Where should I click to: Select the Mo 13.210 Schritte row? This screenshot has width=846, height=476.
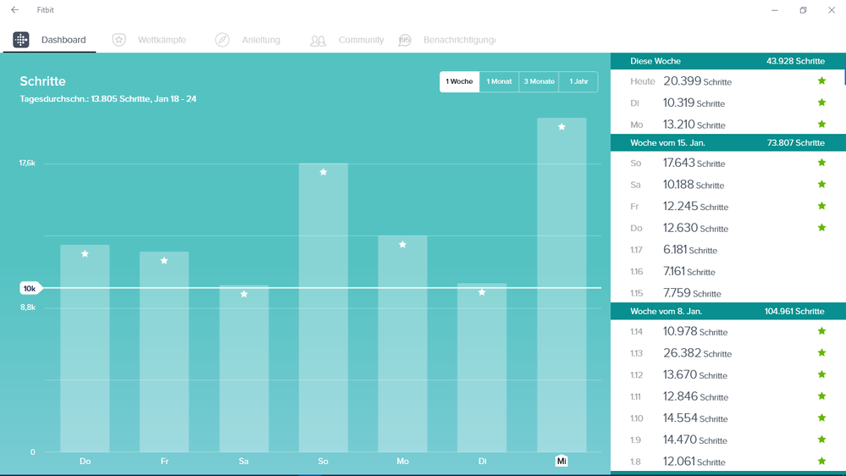pyautogui.click(x=727, y=125)
